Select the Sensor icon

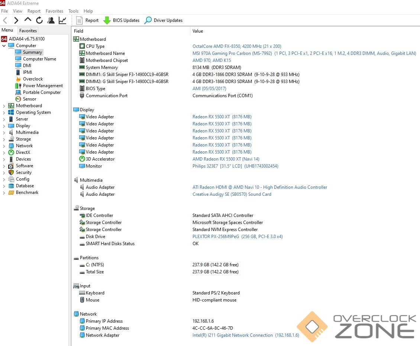click(18, 99)
